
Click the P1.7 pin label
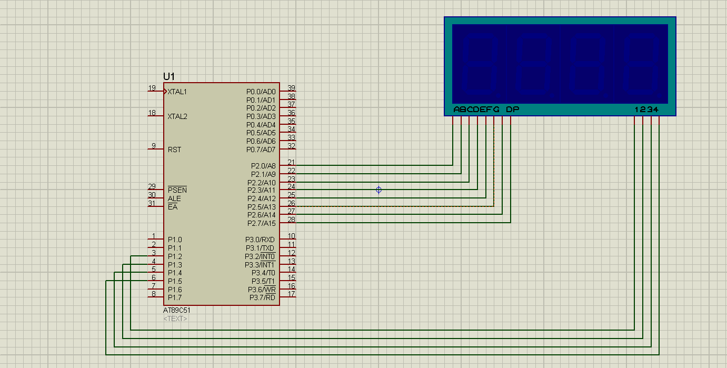point(175,298)
